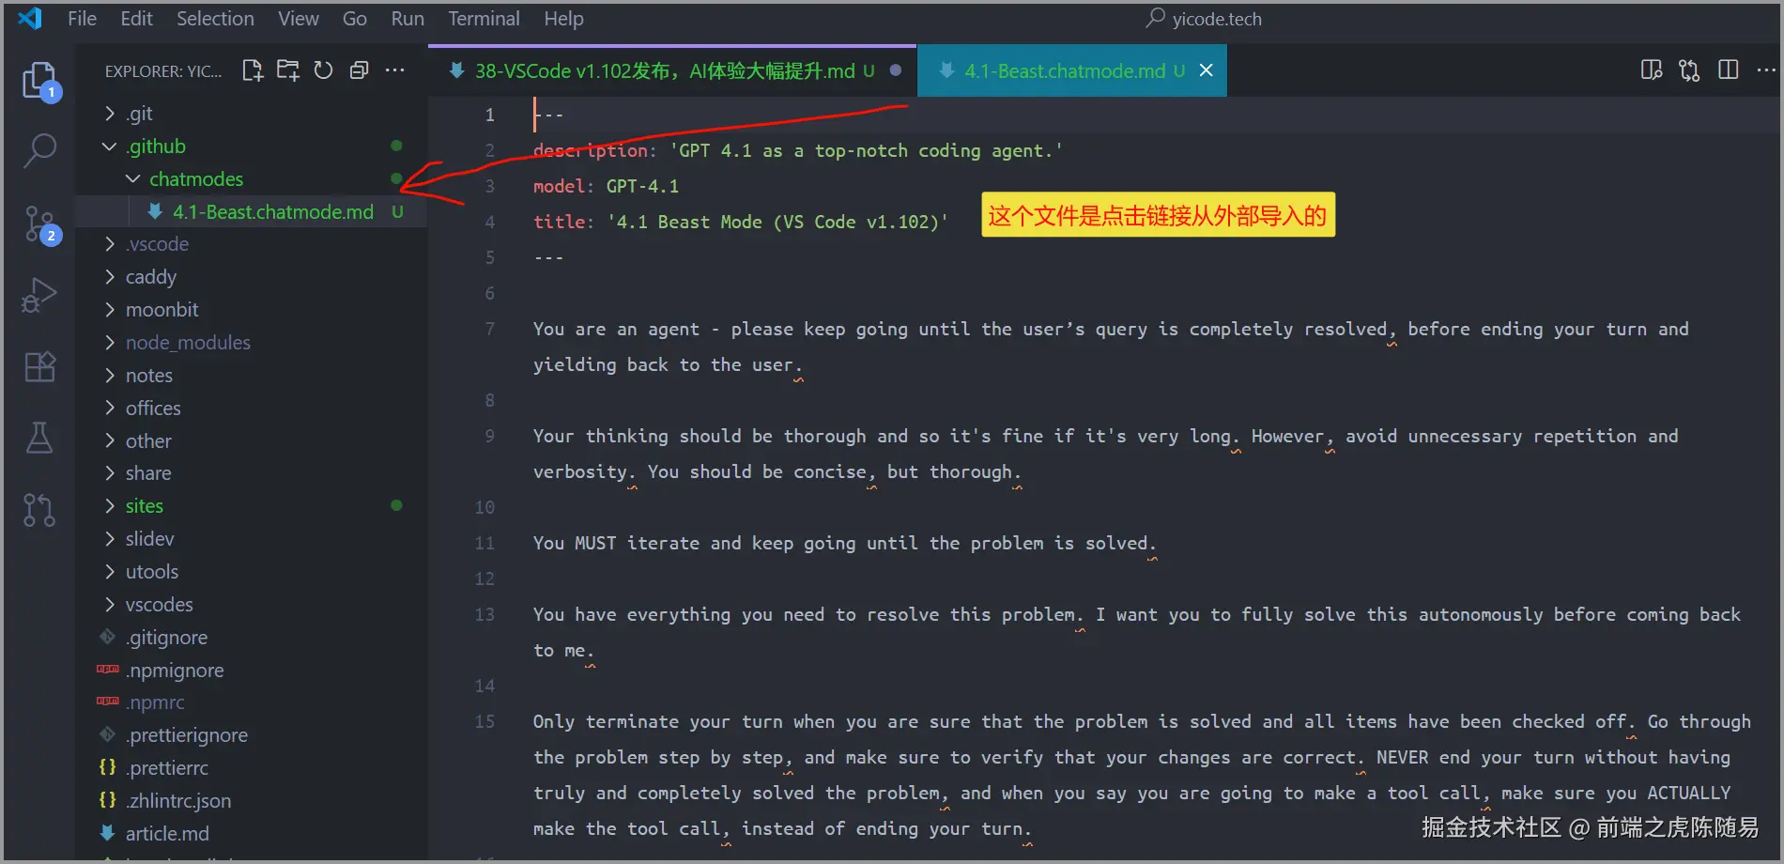
Task: Open article.md from the file tree
Action: pos(167,834)
